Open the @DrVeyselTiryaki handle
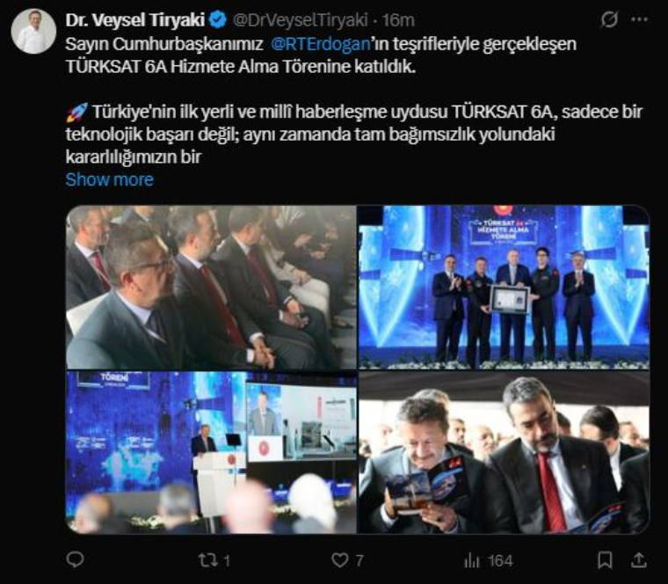This screenshot has height=584, width=668. [300, 20]
